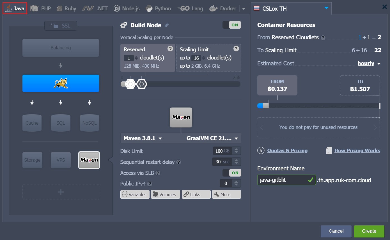390x240 pixels.
Task: Select the Maven build node block
Action: click(x=89, y=160)
